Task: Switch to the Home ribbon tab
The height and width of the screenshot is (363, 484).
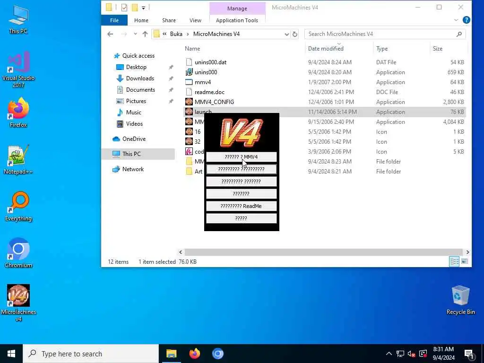Action: 141,20
